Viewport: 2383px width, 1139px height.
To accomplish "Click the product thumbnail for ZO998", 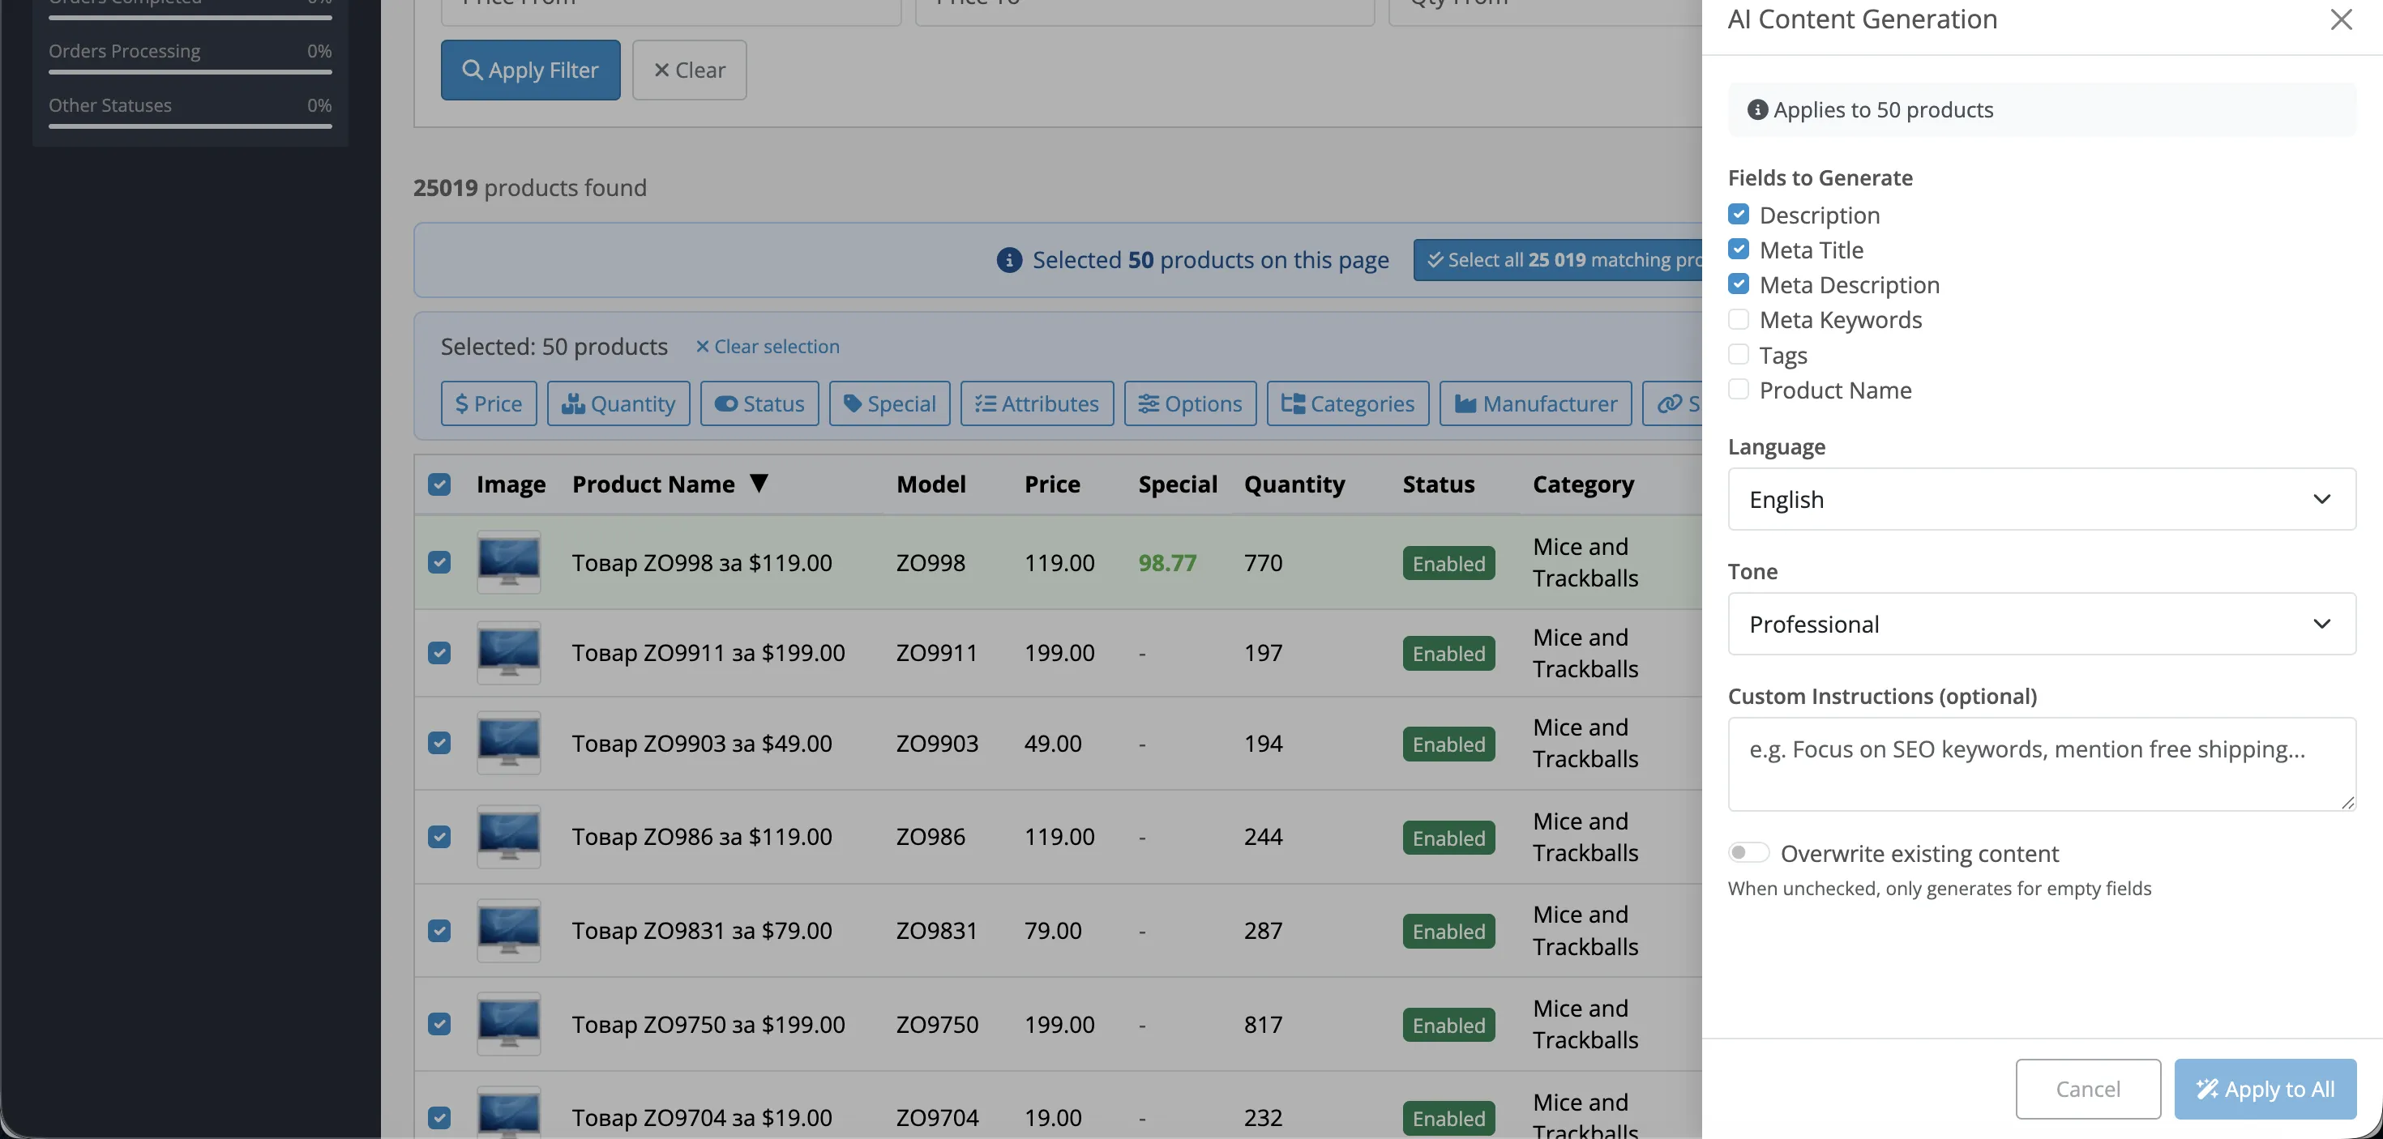I will [x=509, y=562].
